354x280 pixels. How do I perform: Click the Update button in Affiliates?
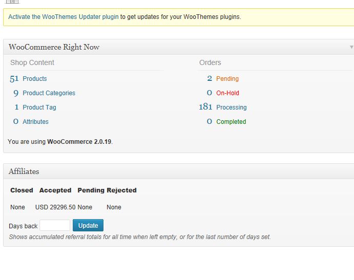(88, 225)
